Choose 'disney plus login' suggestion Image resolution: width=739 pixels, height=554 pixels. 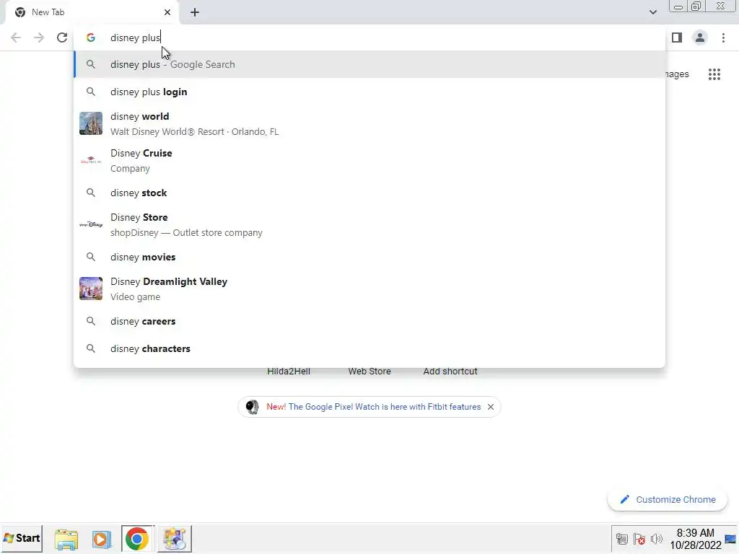coord(369,92)
